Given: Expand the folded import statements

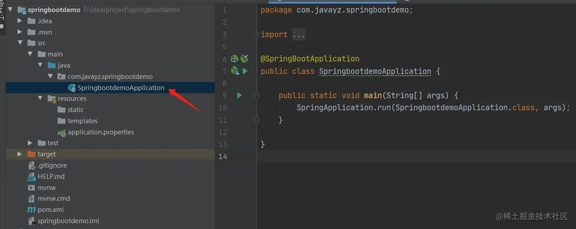Looking at the screenshot, I should 257,35.
